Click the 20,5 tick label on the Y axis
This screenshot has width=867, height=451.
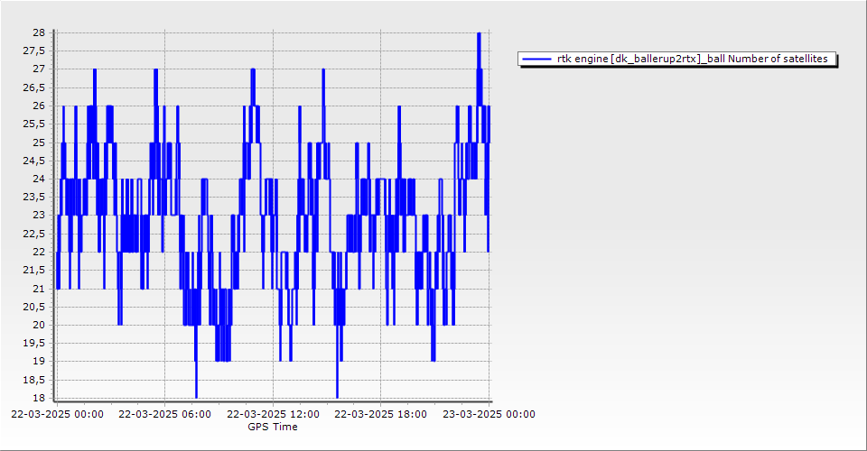pyautogui.click(x=33, y=307)
